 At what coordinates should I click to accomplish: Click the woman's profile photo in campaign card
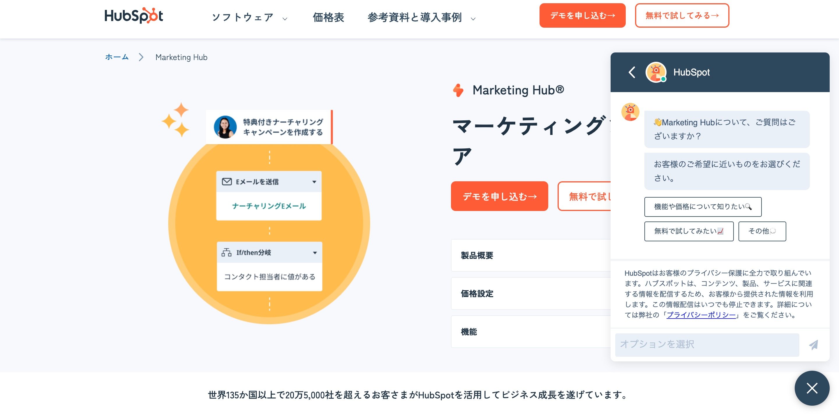(225, 127)
